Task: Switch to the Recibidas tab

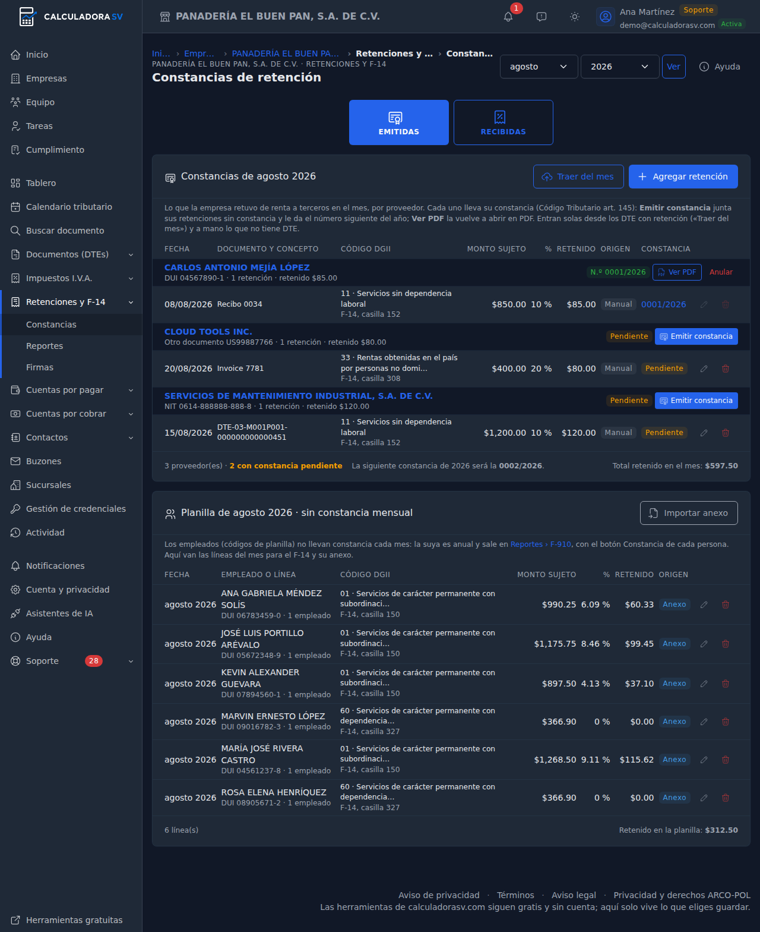Action: 503,122
